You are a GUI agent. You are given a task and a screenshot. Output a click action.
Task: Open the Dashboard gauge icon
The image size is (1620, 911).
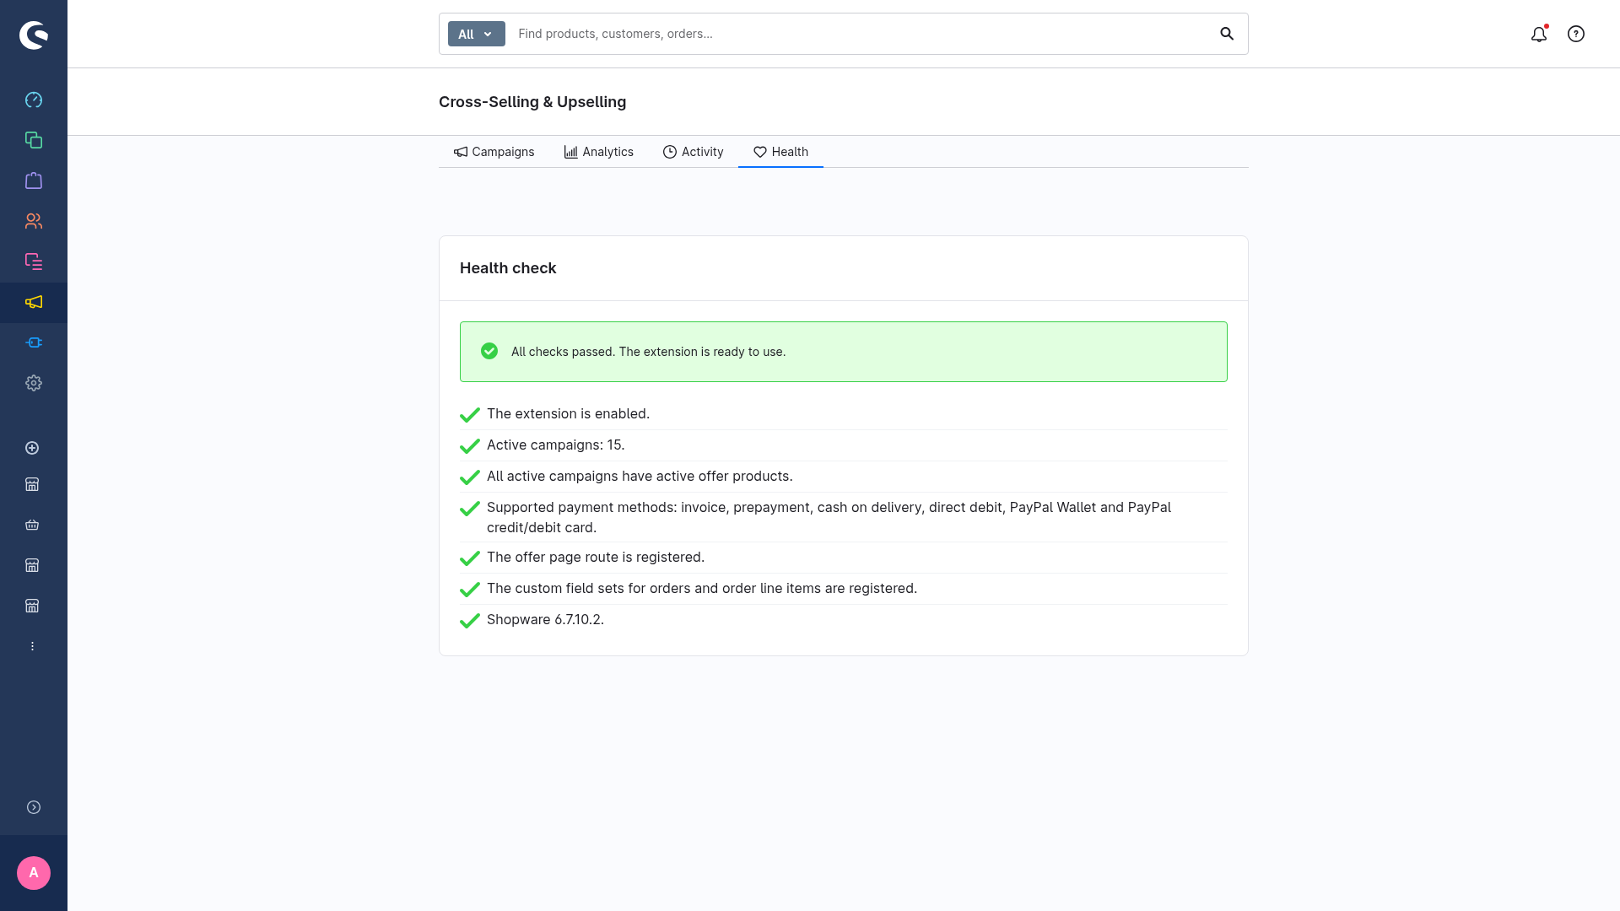tap(34, 100)
